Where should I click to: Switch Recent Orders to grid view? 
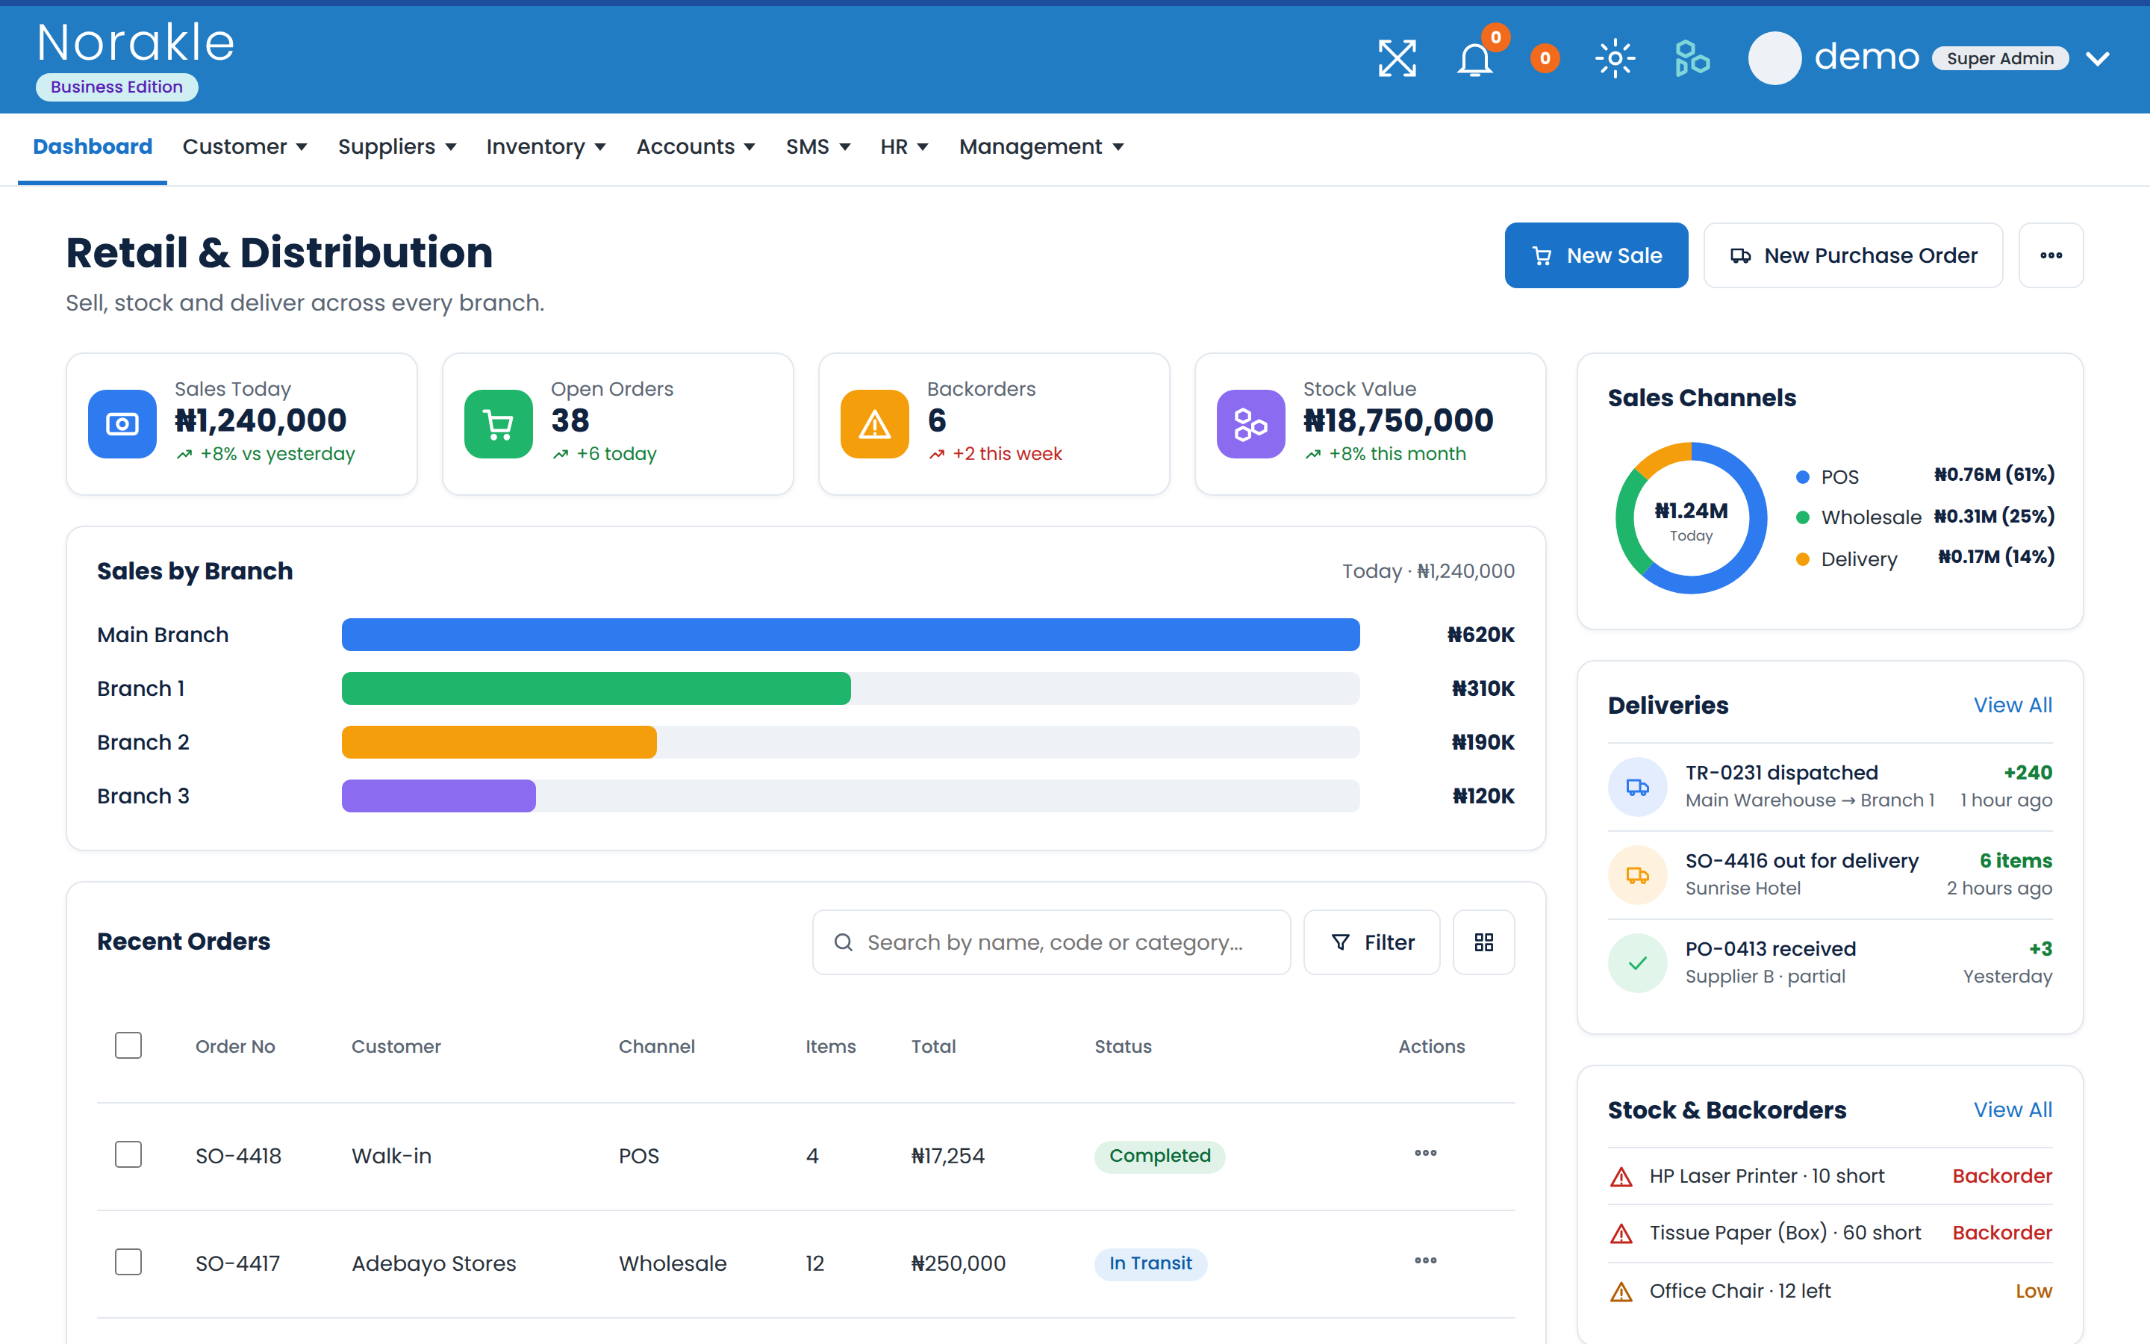1483,942
